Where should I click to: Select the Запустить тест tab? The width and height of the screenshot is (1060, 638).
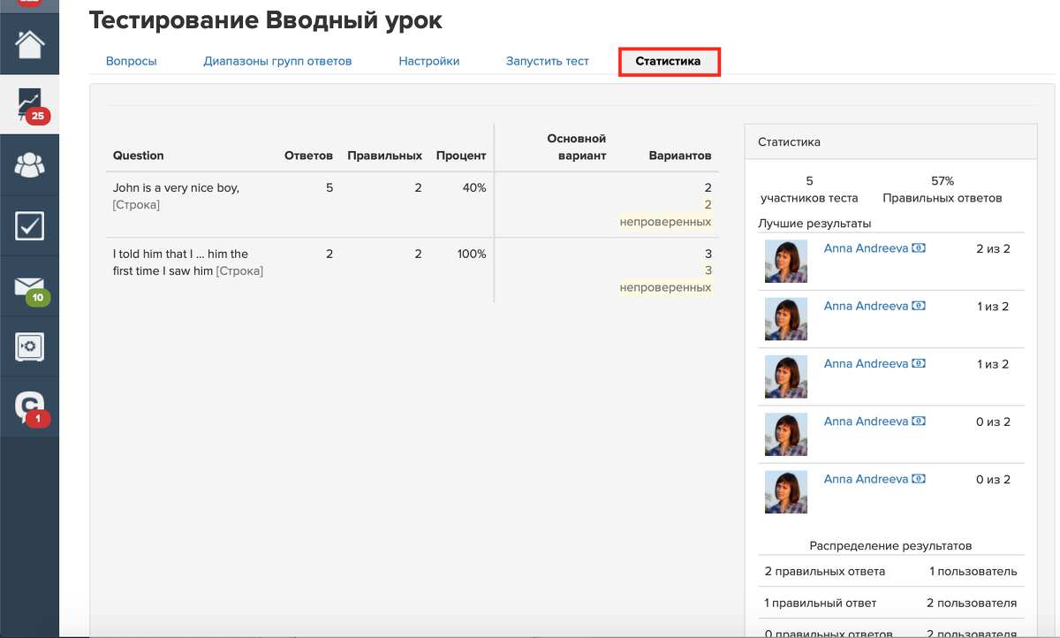pyautogui.click(x=547, y=61)
